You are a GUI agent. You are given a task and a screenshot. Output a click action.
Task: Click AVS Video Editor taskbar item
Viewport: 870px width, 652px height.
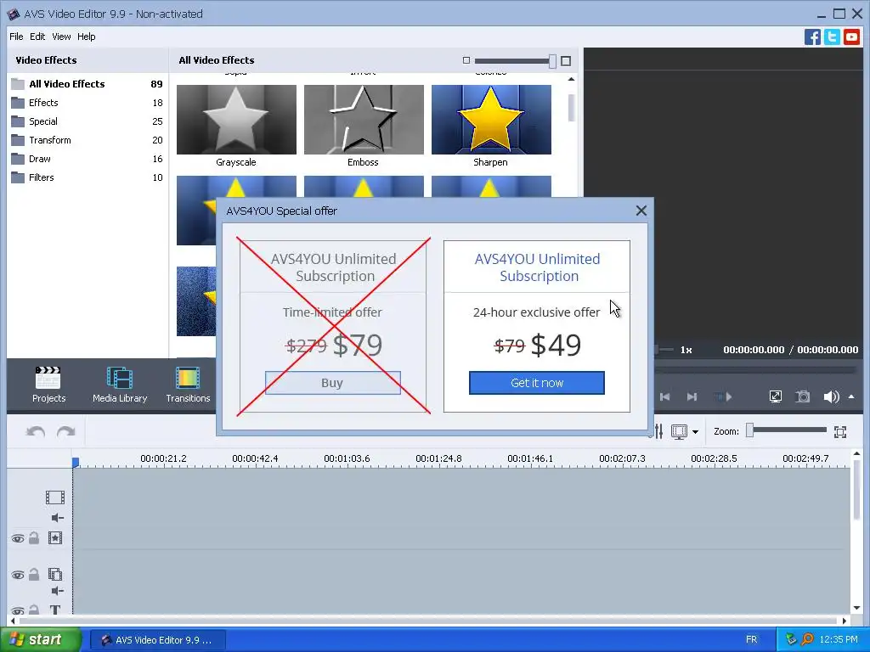158,640
